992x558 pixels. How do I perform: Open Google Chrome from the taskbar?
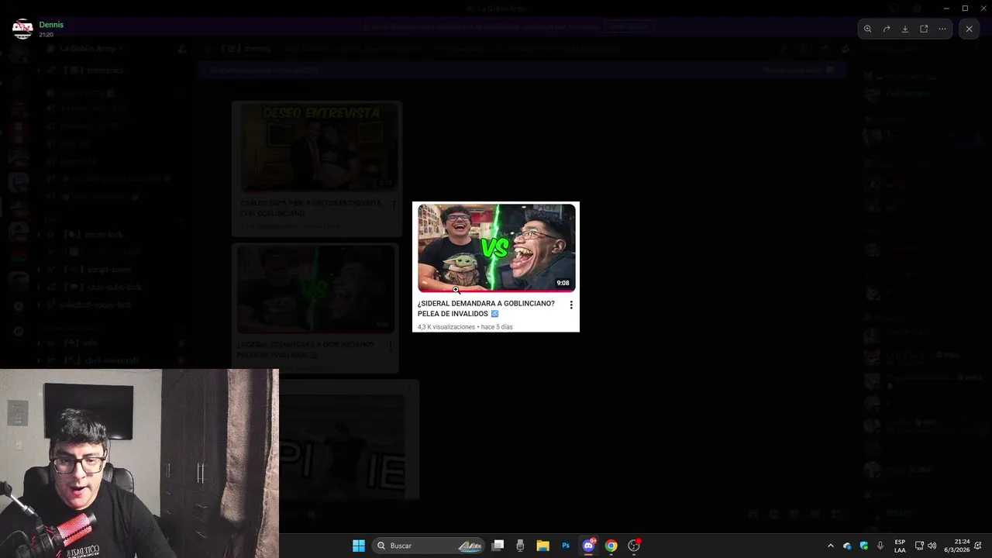[611, 546]
